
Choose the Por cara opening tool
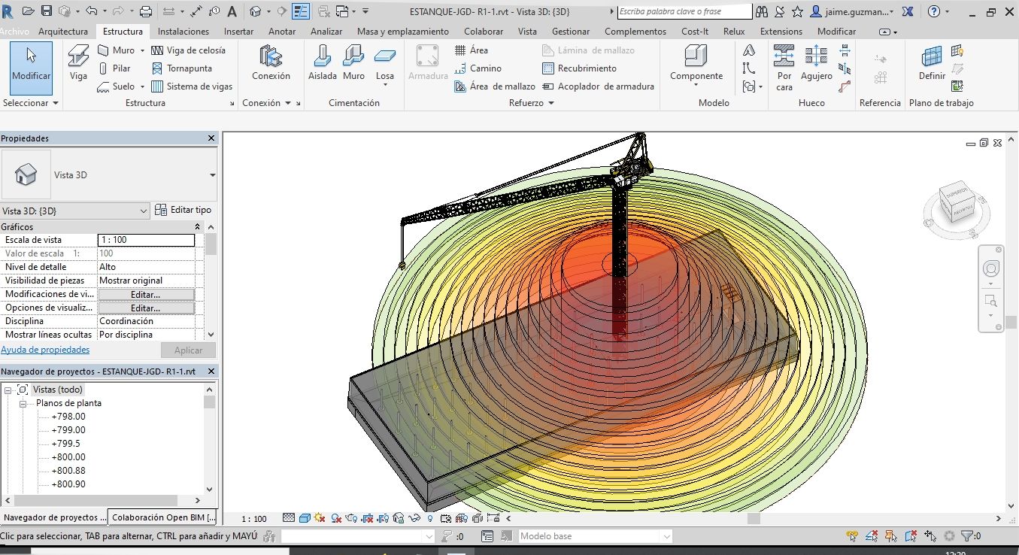click(x=784, y=68)
